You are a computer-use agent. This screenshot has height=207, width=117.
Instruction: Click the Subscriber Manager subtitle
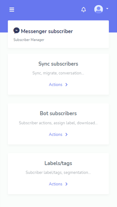(29, 40)
